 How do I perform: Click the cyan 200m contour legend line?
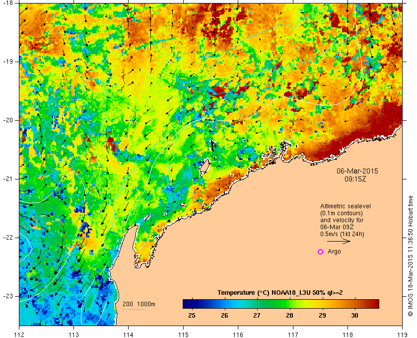[x=134, y=309]
